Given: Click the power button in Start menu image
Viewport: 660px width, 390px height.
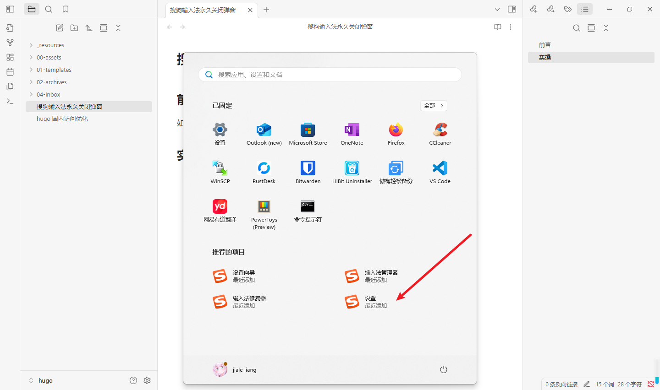Looking at the screenshot, I should coord(444,369).
